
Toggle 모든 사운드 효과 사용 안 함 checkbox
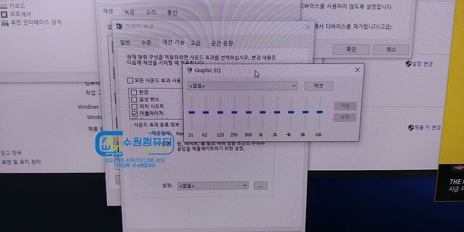pyautogui.click(x=130, y=81)
